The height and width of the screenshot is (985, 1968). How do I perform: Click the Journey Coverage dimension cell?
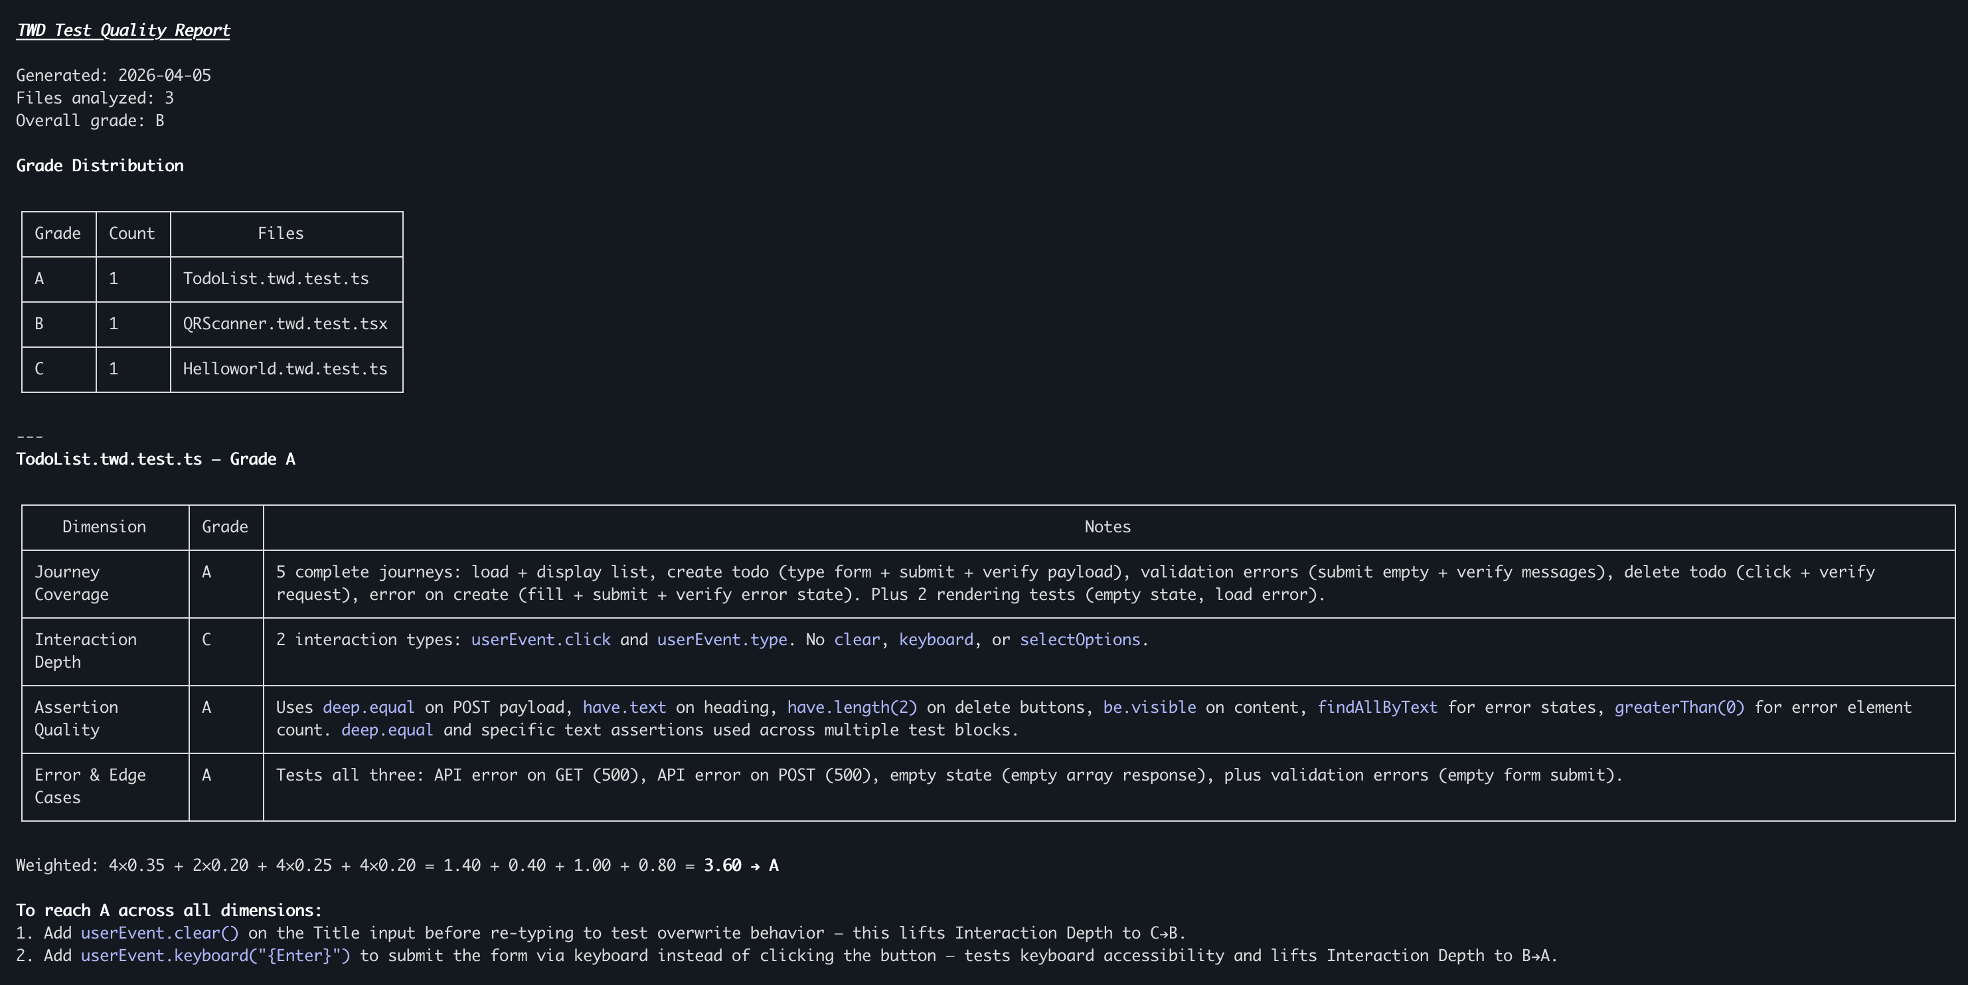tap(71, 583)
